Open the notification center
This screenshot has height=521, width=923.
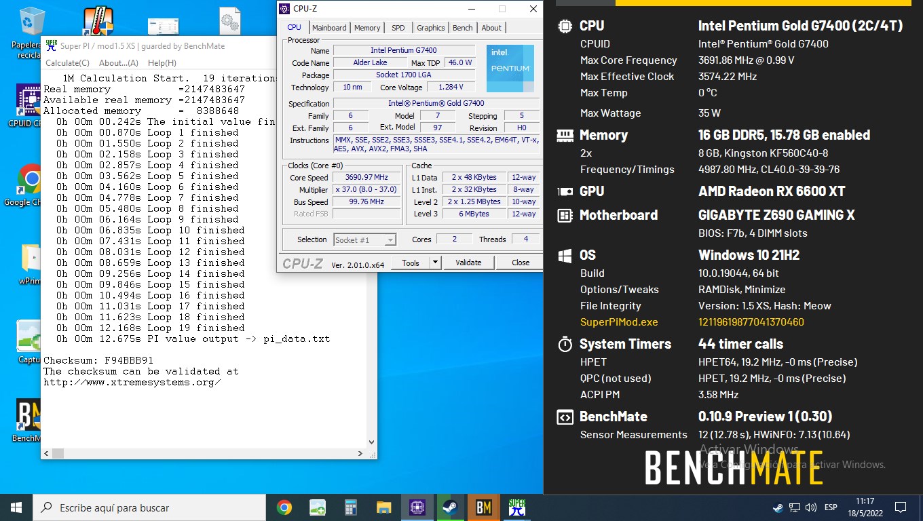[x=901, y=507]
